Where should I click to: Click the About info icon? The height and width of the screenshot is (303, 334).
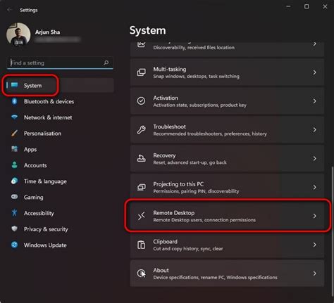[141, 273]
